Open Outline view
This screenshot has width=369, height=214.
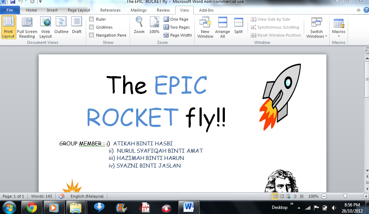(61, 25)
